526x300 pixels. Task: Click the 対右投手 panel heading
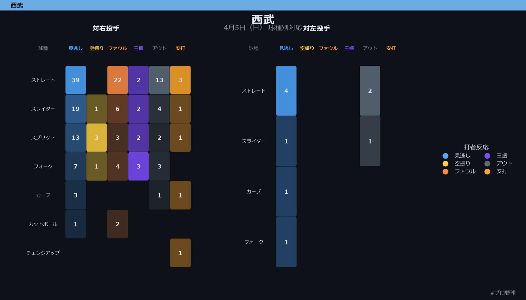click(x=106, y=28)
